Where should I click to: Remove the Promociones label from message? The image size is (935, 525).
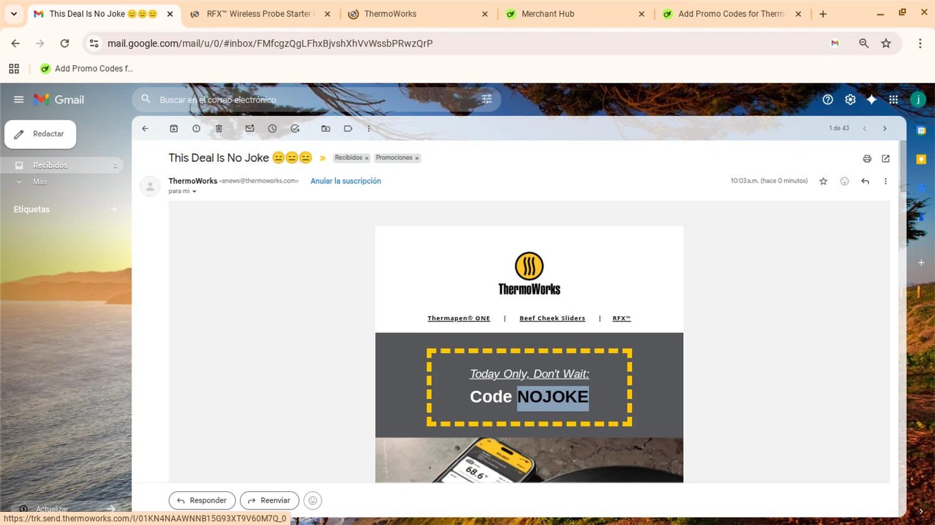417,158
